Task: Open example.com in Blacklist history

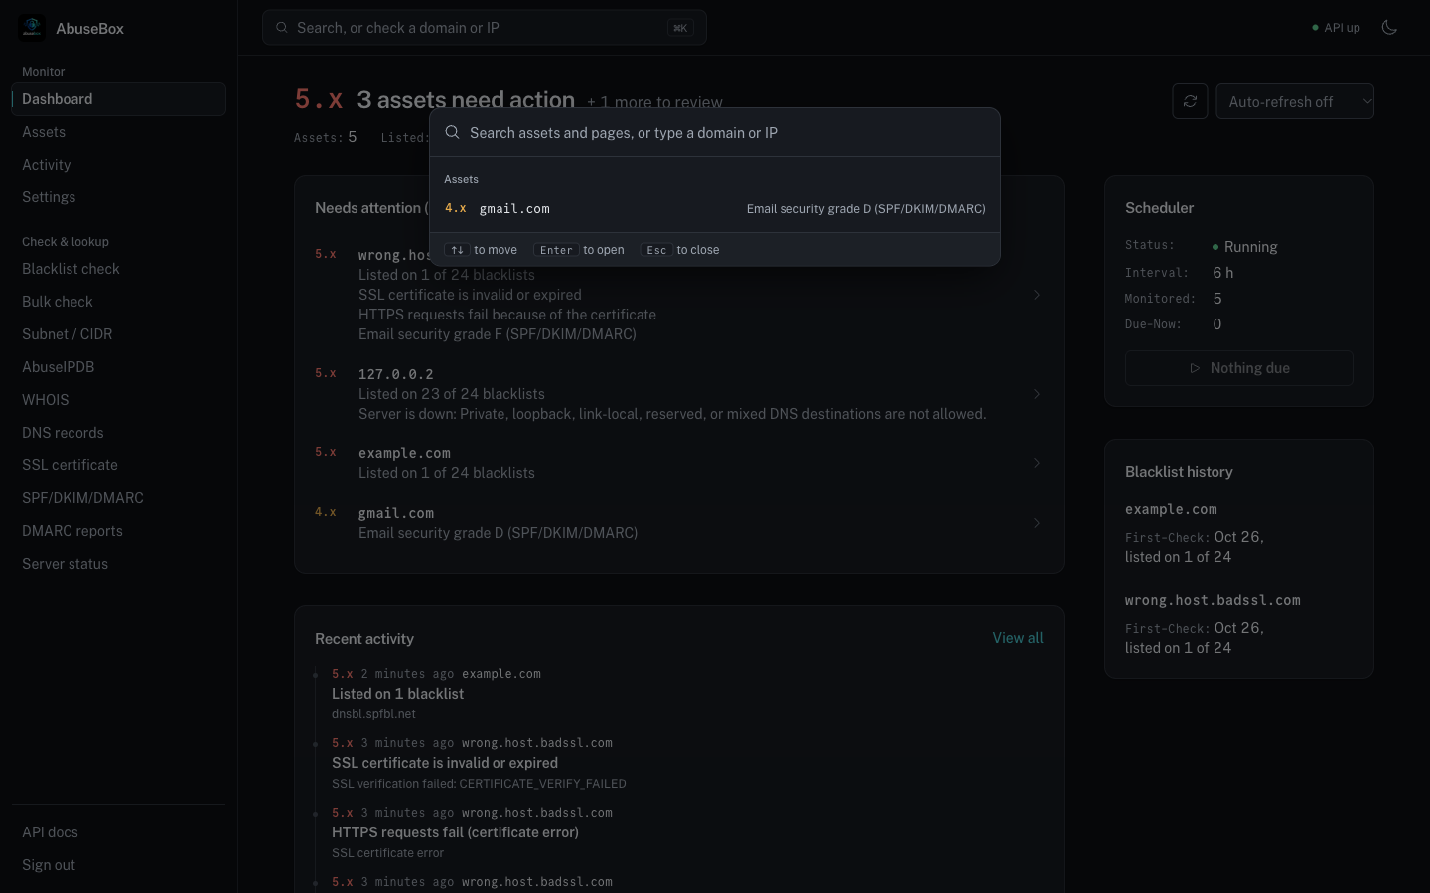Action: tap(1171, 509)
